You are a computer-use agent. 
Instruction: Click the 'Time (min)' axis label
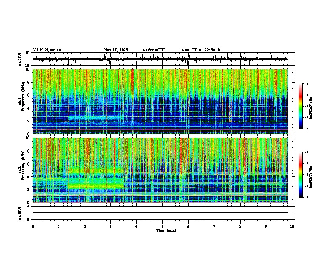(166, 230)
